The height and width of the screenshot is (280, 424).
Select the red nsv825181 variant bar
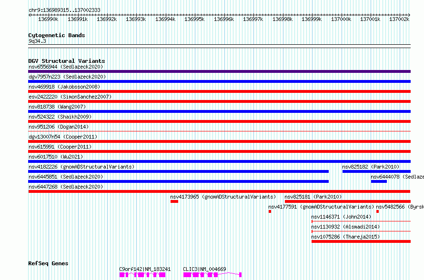pos(348,201)
